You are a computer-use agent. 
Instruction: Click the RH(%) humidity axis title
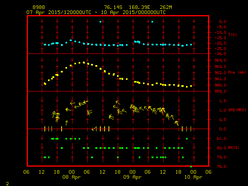233,148
